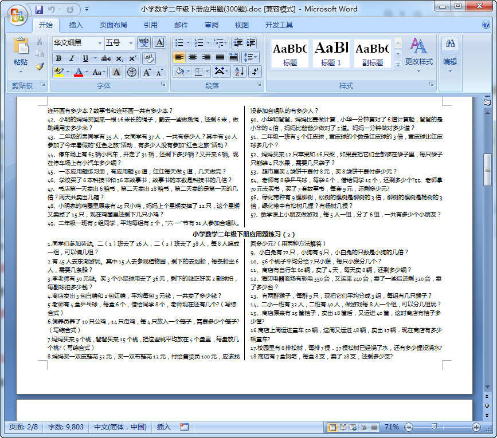Add character border to text
The image size is (497, 438).
tap(159, 42)
